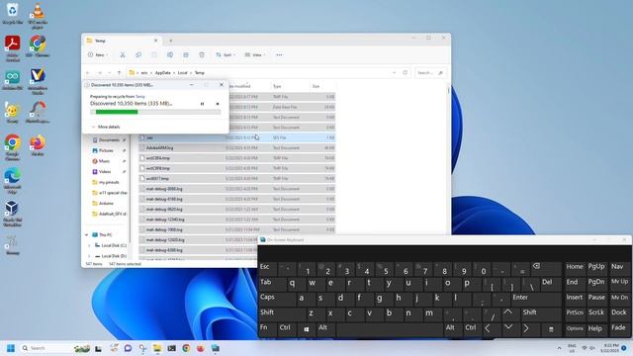Click the Share icon in Explorer toolbar
Screen dimensions: 633x356
point(186,55)
